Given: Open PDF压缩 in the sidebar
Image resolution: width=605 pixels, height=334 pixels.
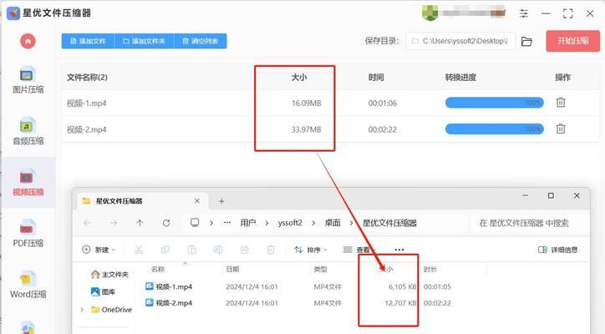Looking at the screenshot, I should coord(28,234).
